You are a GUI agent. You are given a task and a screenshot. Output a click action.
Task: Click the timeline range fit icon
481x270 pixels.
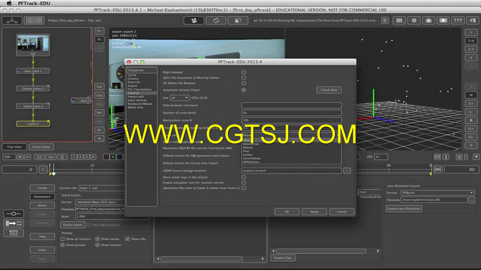click(x=438, y=169)
